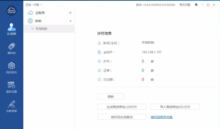Click 导入离线绑定d2c文件 button

click(175, 107)
